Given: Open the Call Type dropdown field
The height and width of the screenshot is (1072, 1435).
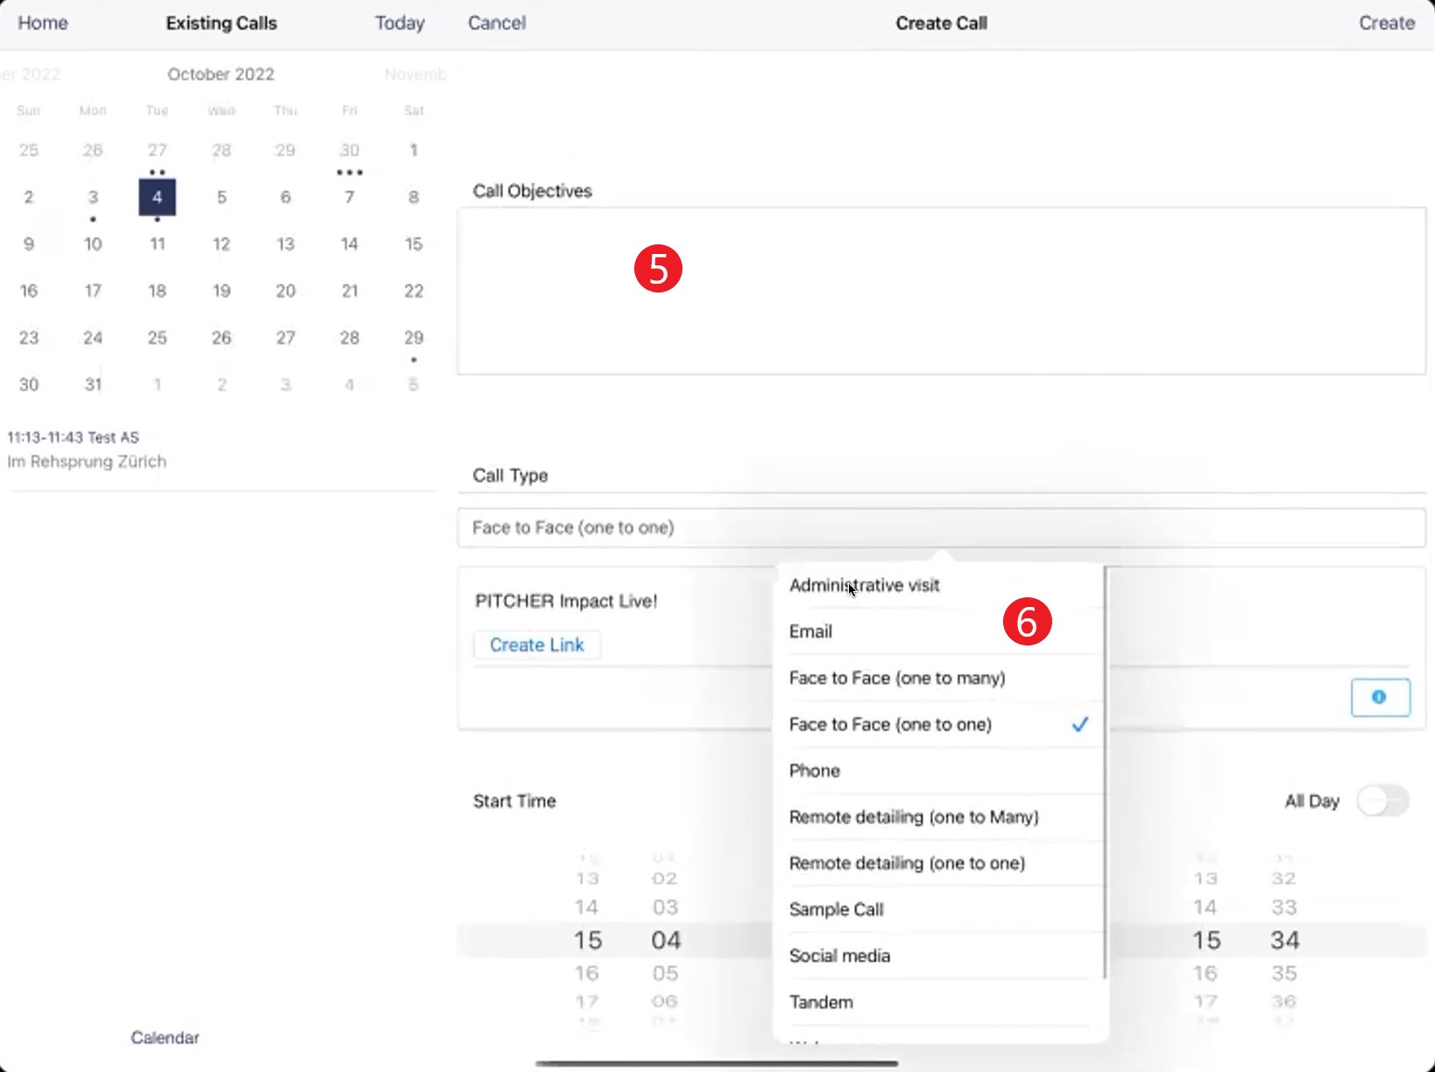Looking at the screenshot, I should [941, 527].
